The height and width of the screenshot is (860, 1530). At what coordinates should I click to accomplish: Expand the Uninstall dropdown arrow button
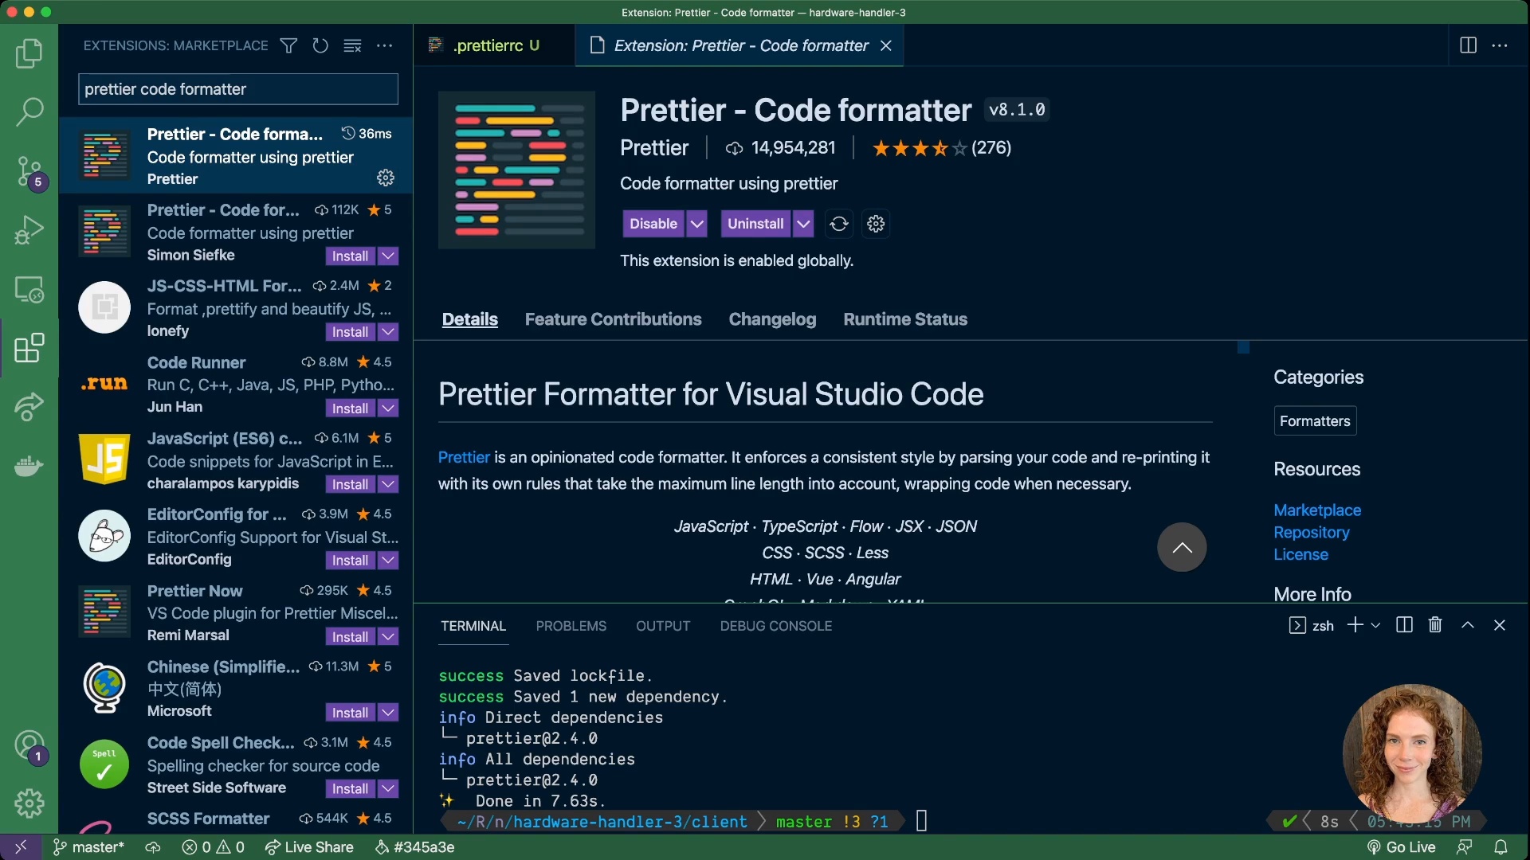tap(802, 224)
